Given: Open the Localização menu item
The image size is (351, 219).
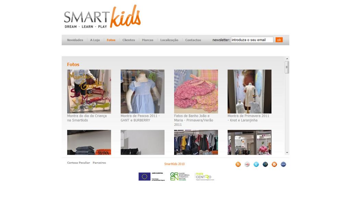Looking at the screenshot, I should [169, 40].
